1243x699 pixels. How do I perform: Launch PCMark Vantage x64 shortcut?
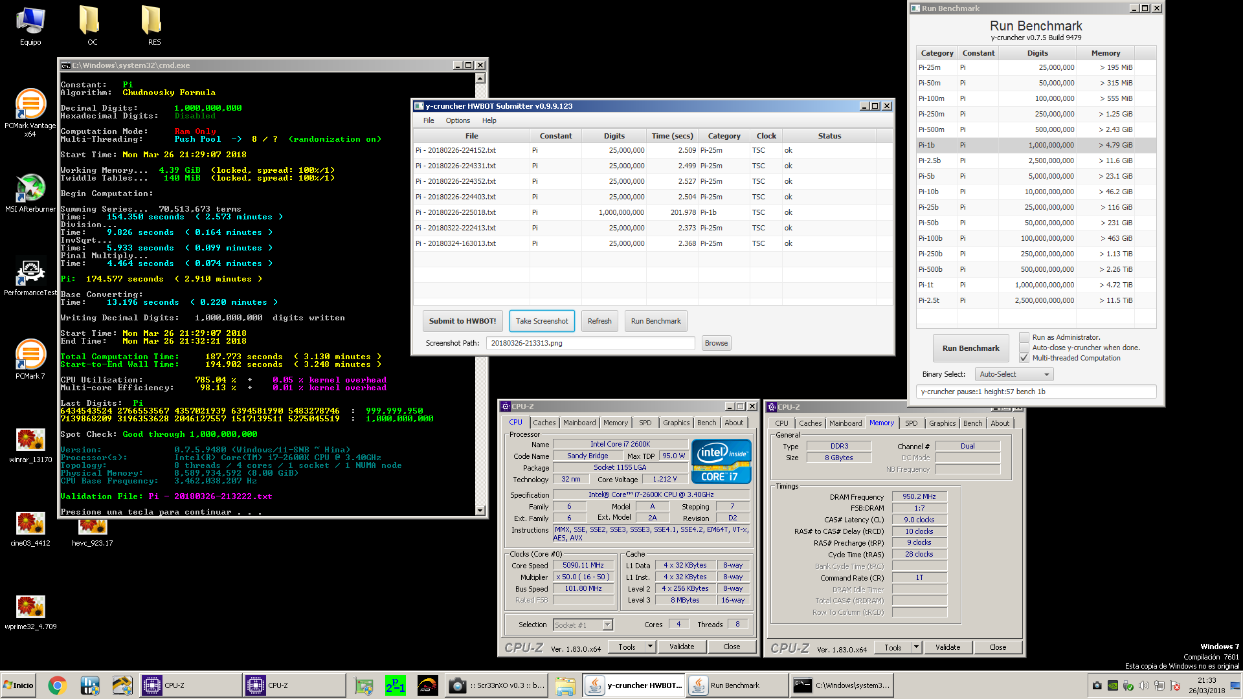pyautogui.click(x=30, y=113)
